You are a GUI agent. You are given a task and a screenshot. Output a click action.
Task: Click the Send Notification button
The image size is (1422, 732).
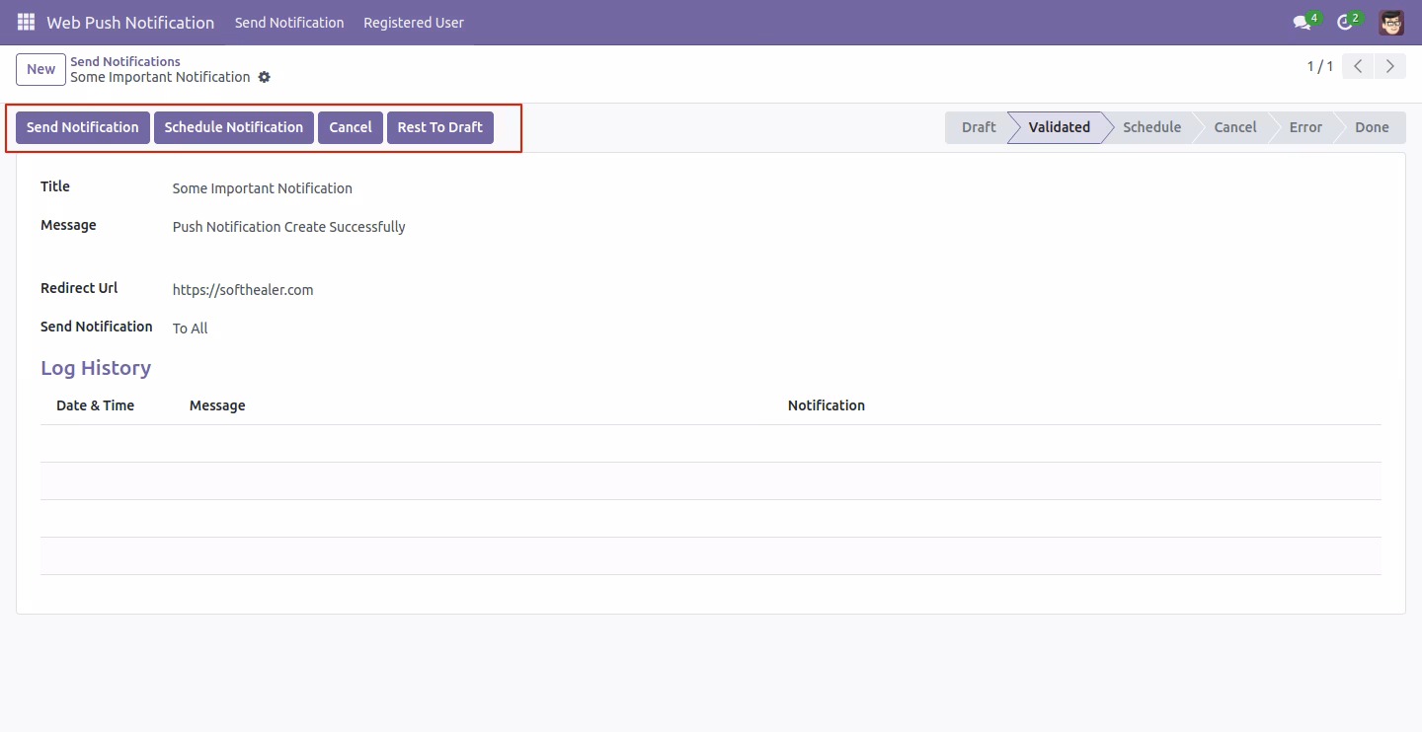tap(83, 127)
